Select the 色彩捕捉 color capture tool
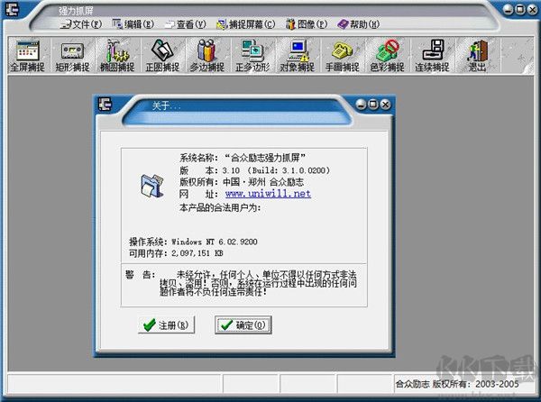Image resolution: width=541 pixels, height=402 pixels. (x=387, y=56)
